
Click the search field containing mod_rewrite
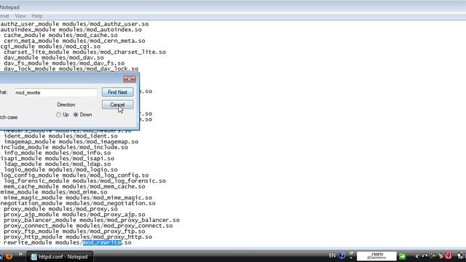55,92
